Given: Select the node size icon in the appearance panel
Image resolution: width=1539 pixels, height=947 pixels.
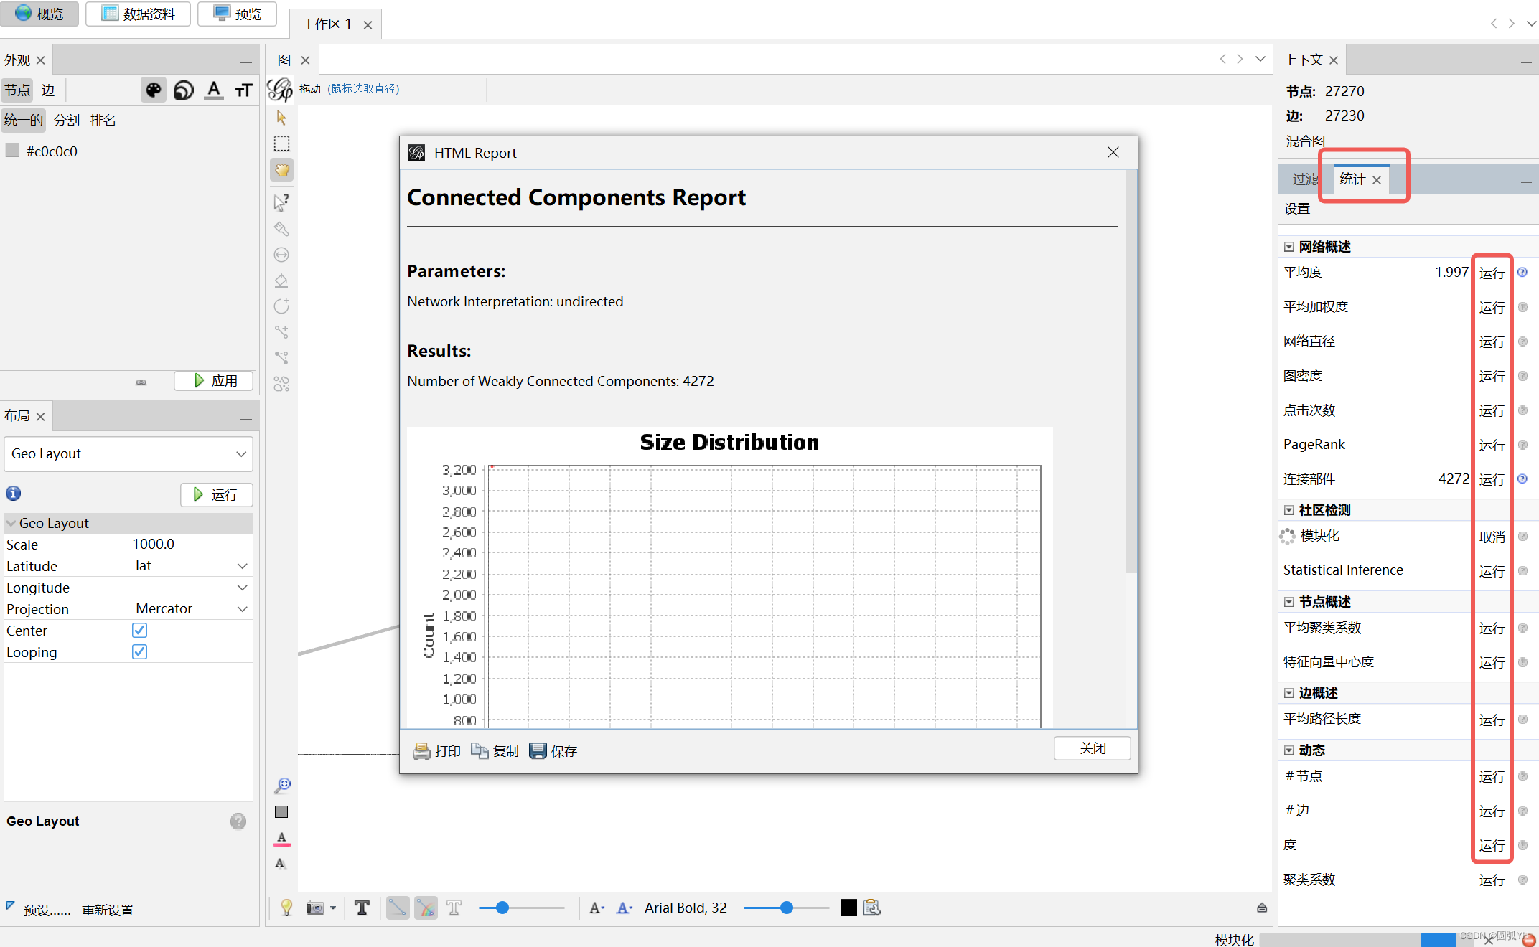Looking at the screenshot, I should coord(184,90).
